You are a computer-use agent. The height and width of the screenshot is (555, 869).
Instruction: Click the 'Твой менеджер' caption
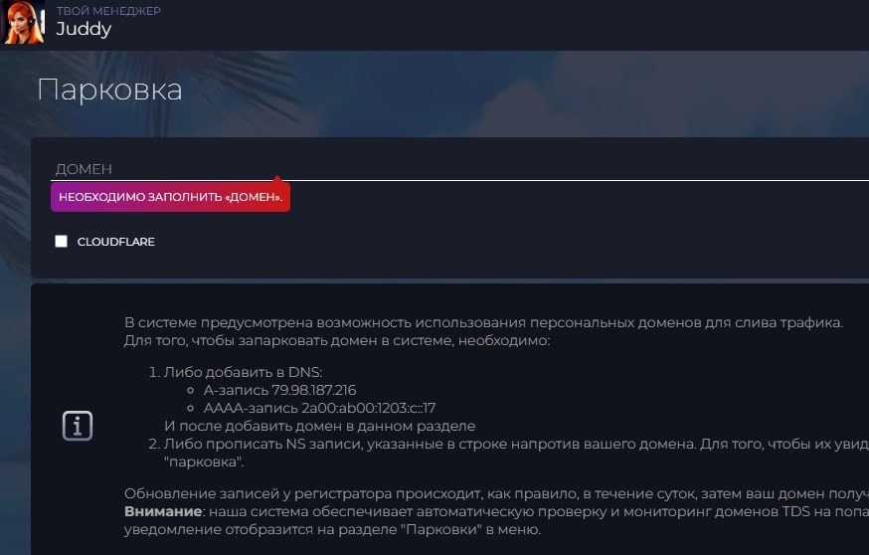pyautogui.click(x=108, y=11)
